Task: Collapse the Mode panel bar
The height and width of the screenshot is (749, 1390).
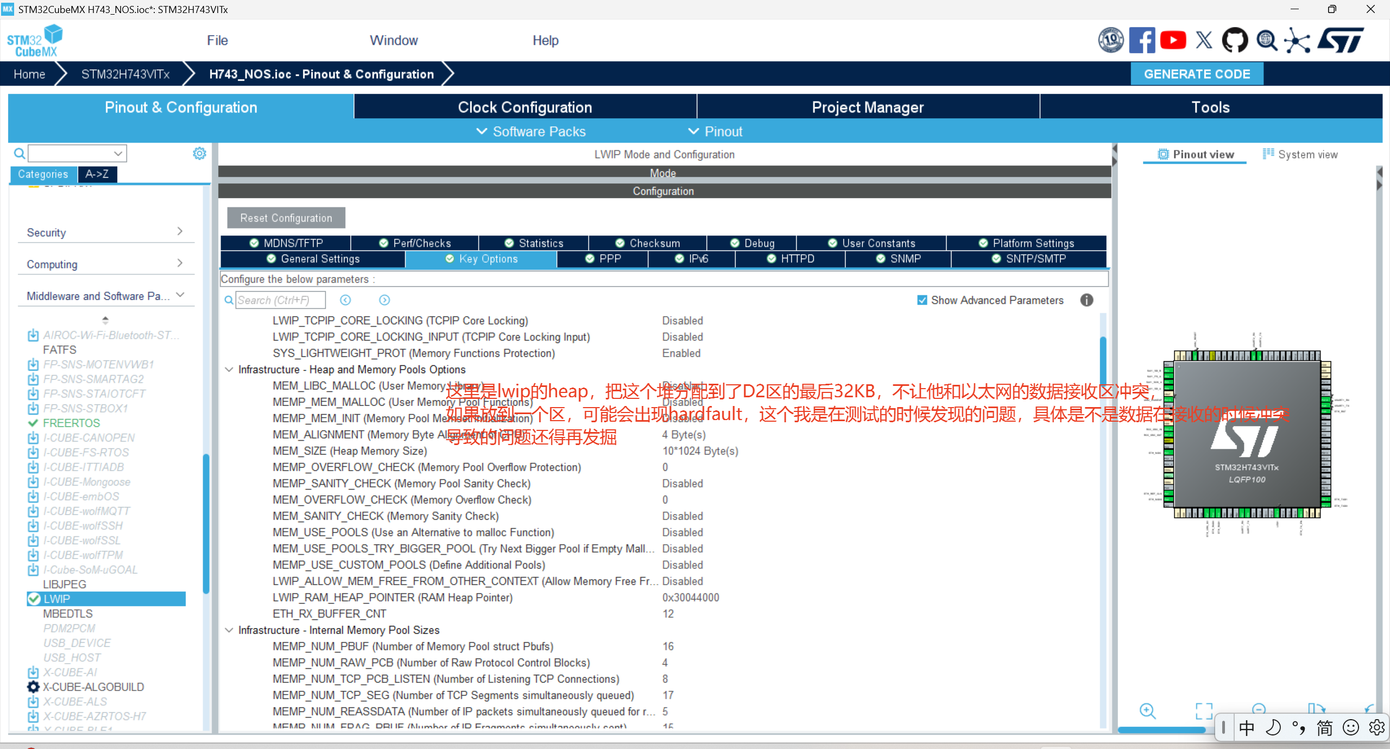Action: 664,173
